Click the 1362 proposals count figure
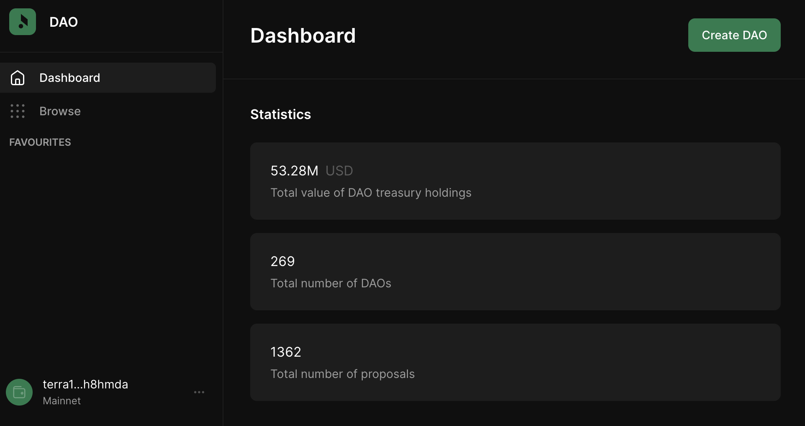The width and height of the screenshot is (805, 426). click(286, 352)
